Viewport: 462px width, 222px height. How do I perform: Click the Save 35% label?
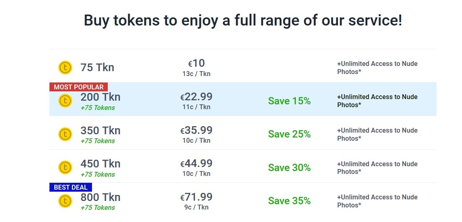click(289, 201)
